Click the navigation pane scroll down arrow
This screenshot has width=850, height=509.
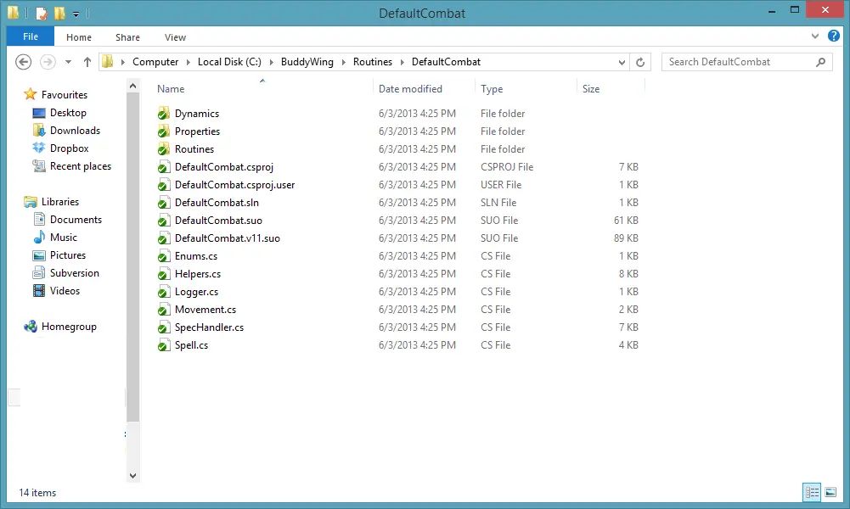pyautogui.click(x=132, y=476)
